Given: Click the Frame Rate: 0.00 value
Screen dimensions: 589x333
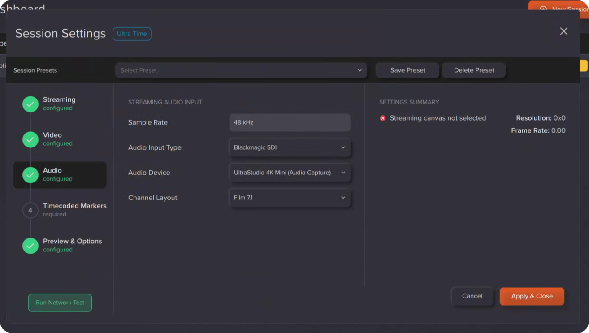Looking at the screenshot, I should pyautogui.click(x=538, y=131).
